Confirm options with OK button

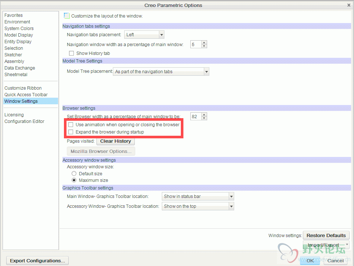coord(310,261)
